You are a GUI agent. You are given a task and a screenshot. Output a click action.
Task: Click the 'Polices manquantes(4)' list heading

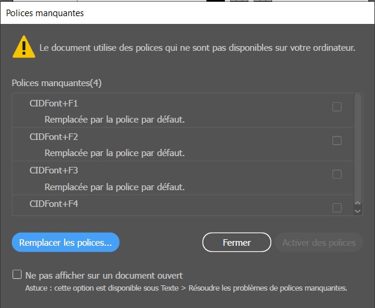(x=56, y=83)
